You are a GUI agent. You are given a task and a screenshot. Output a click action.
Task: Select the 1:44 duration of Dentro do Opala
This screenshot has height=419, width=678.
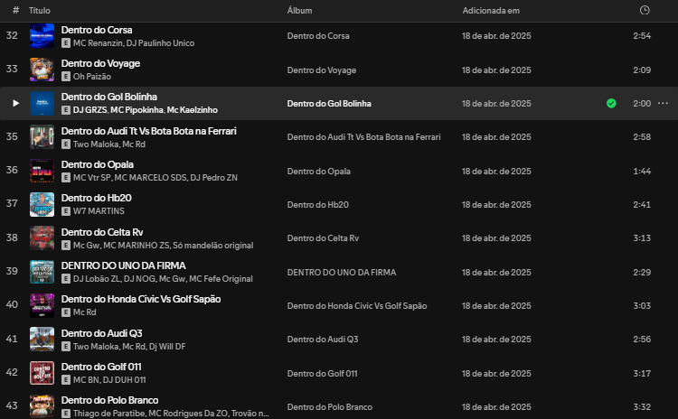tap(642, 172)
